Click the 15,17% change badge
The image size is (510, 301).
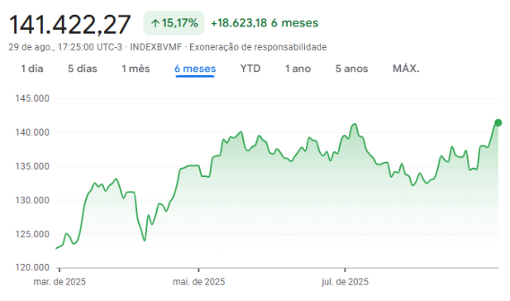click(174, 23)
